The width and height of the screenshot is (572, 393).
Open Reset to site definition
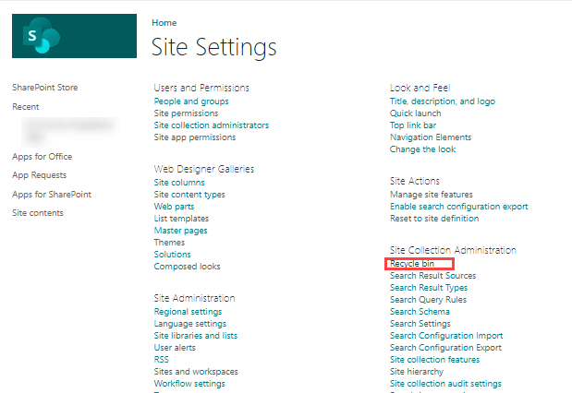434,219
